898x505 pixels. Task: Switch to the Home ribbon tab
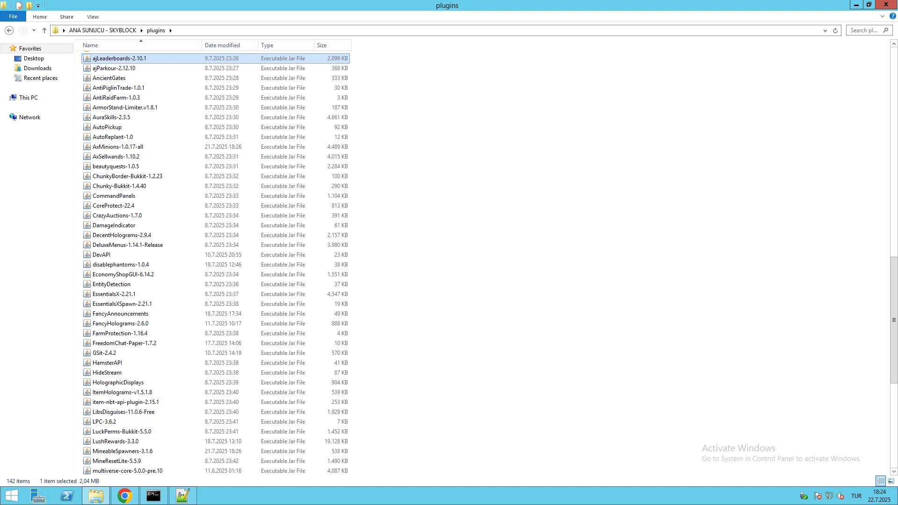point(40,17)
